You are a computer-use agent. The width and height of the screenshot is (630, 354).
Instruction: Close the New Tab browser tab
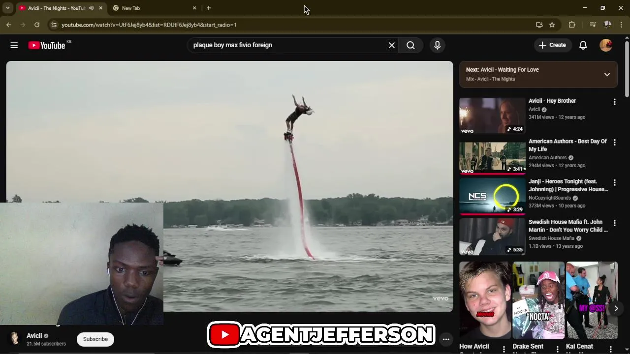tap(194, 8)
